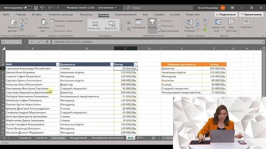Click the vertical scrollbar up arrow

point(264,48)
